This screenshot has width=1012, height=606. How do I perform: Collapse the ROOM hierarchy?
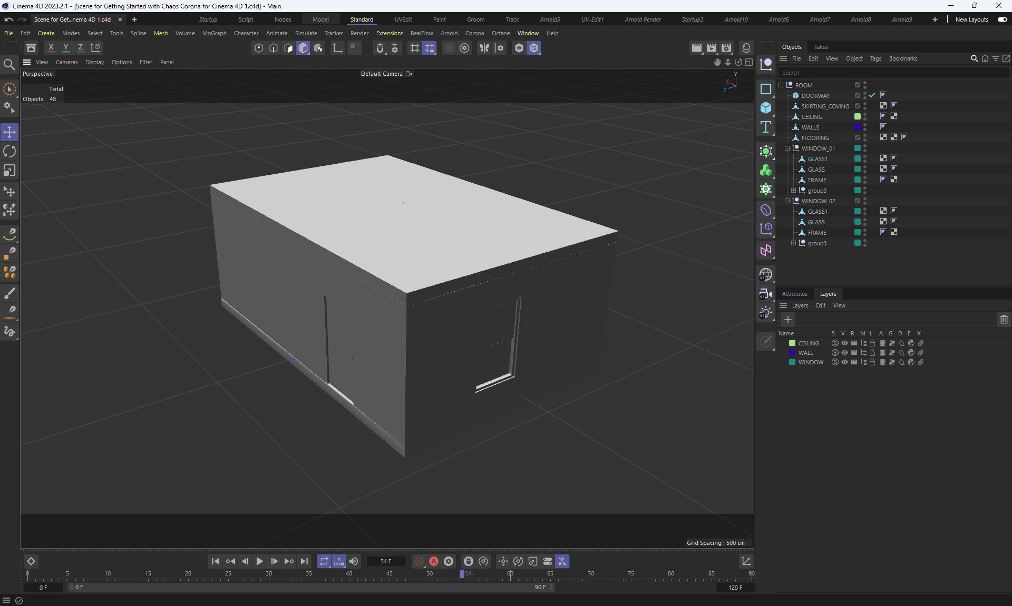(x=781, y=85)
